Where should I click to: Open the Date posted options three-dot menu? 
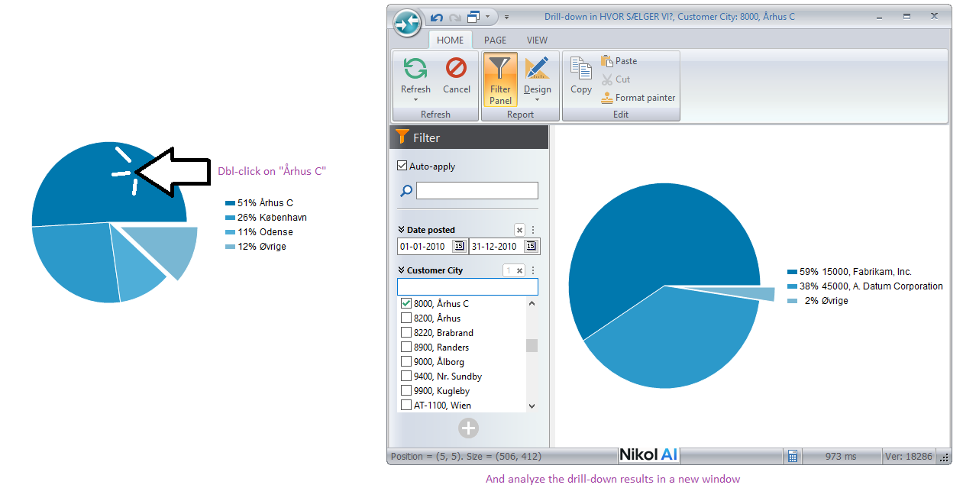[x=533, y=230]
